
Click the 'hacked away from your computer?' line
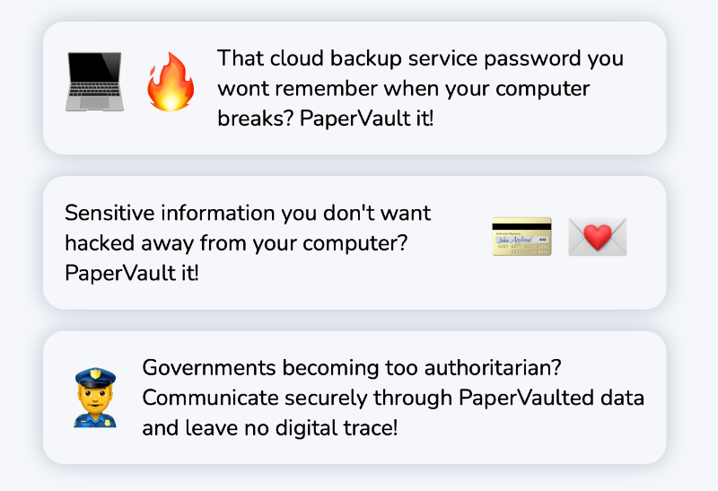[236, 243]
